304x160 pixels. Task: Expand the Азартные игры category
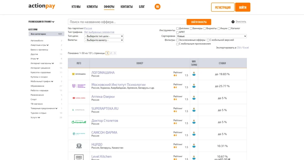(47, 45)
